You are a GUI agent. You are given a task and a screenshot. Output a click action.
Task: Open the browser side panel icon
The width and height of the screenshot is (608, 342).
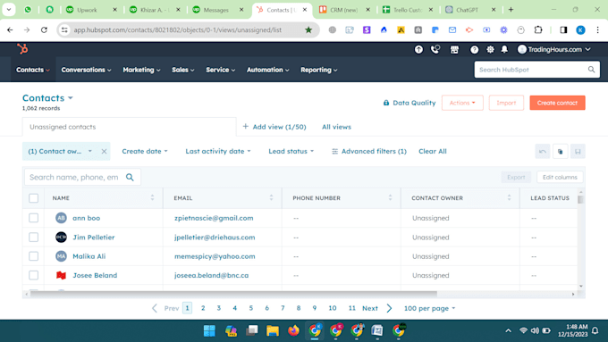(563, 29)
